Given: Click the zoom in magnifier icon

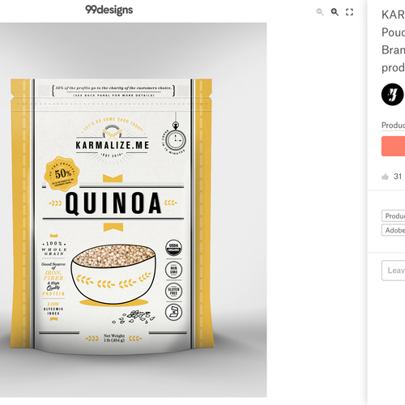Looking at the screenshot, I should tap(335, 12).
